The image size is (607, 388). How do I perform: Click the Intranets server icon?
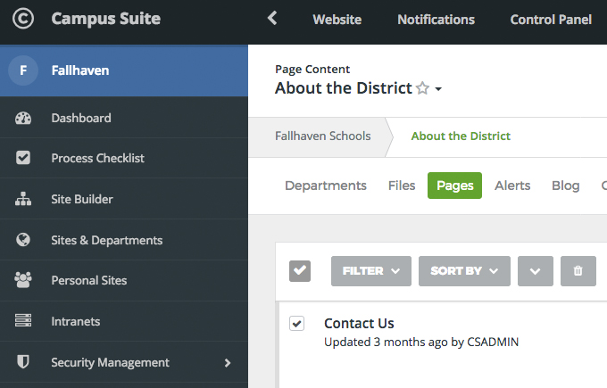[23, 321]
